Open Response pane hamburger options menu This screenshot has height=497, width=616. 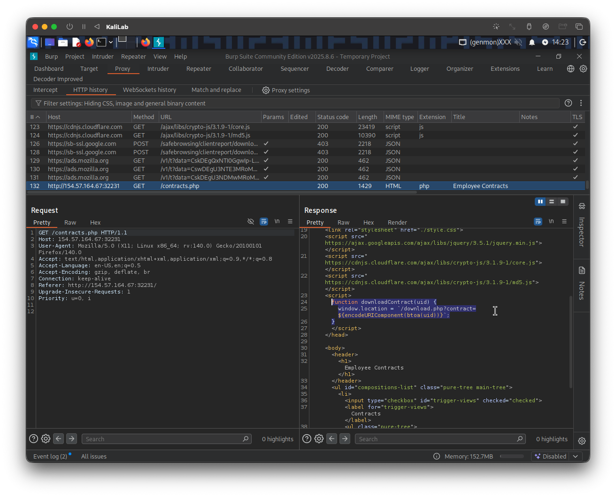(x=564, y=222)
